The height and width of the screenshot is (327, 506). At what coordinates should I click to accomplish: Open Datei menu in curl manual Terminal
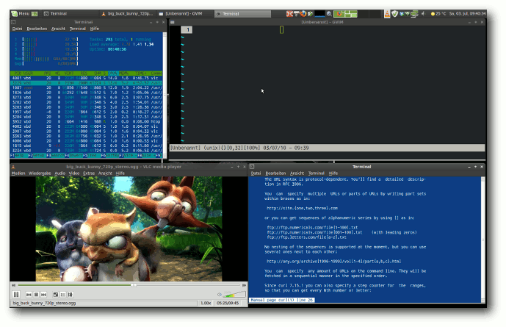pyautogui.click(x=256, y=173)
